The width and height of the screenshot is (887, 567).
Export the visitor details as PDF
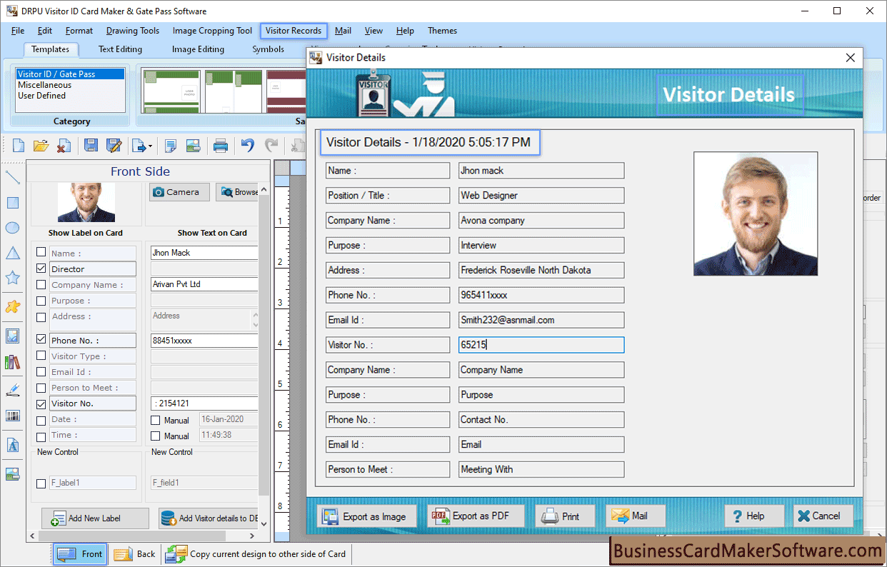pyautogui.click(x=476, y=515)
